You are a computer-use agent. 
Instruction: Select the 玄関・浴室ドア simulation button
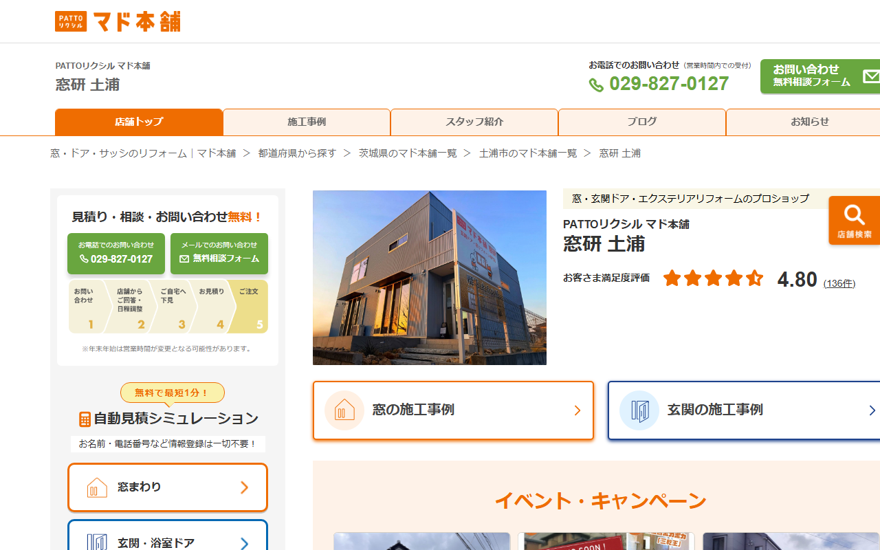pyautogui.click(x=168, y=536)
